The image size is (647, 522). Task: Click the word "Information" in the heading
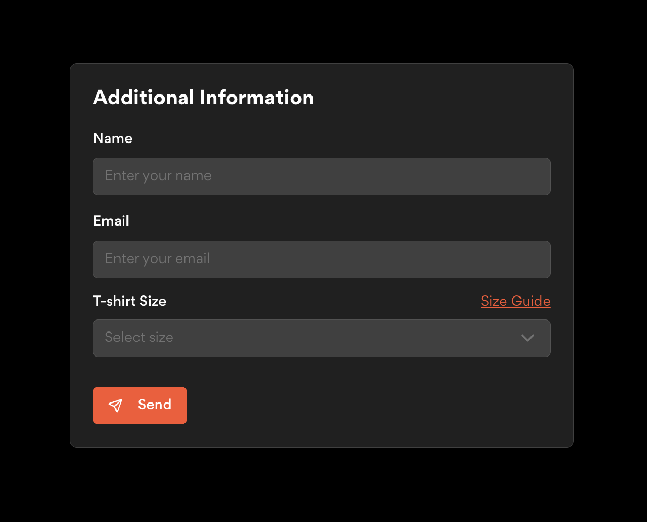257,98
